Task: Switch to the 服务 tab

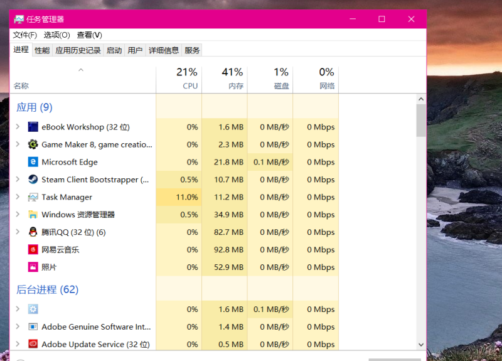Action: (x=192, y=50)
